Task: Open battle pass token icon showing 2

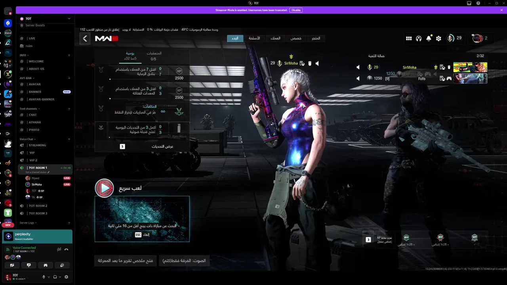Action: click(477, 38)
